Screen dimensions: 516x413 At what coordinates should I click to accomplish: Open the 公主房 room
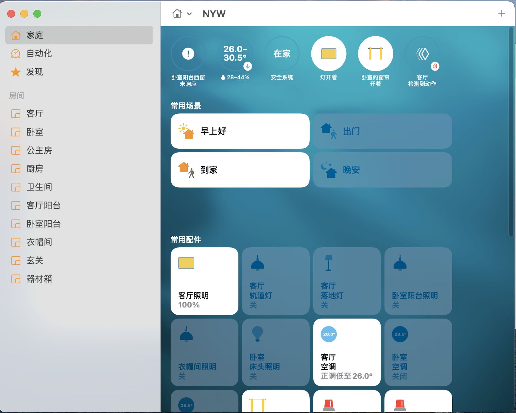point(79,150)
